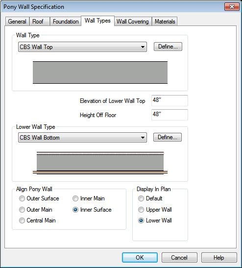Switch to the General tab
Screen dimensions: 242x268
17,22
